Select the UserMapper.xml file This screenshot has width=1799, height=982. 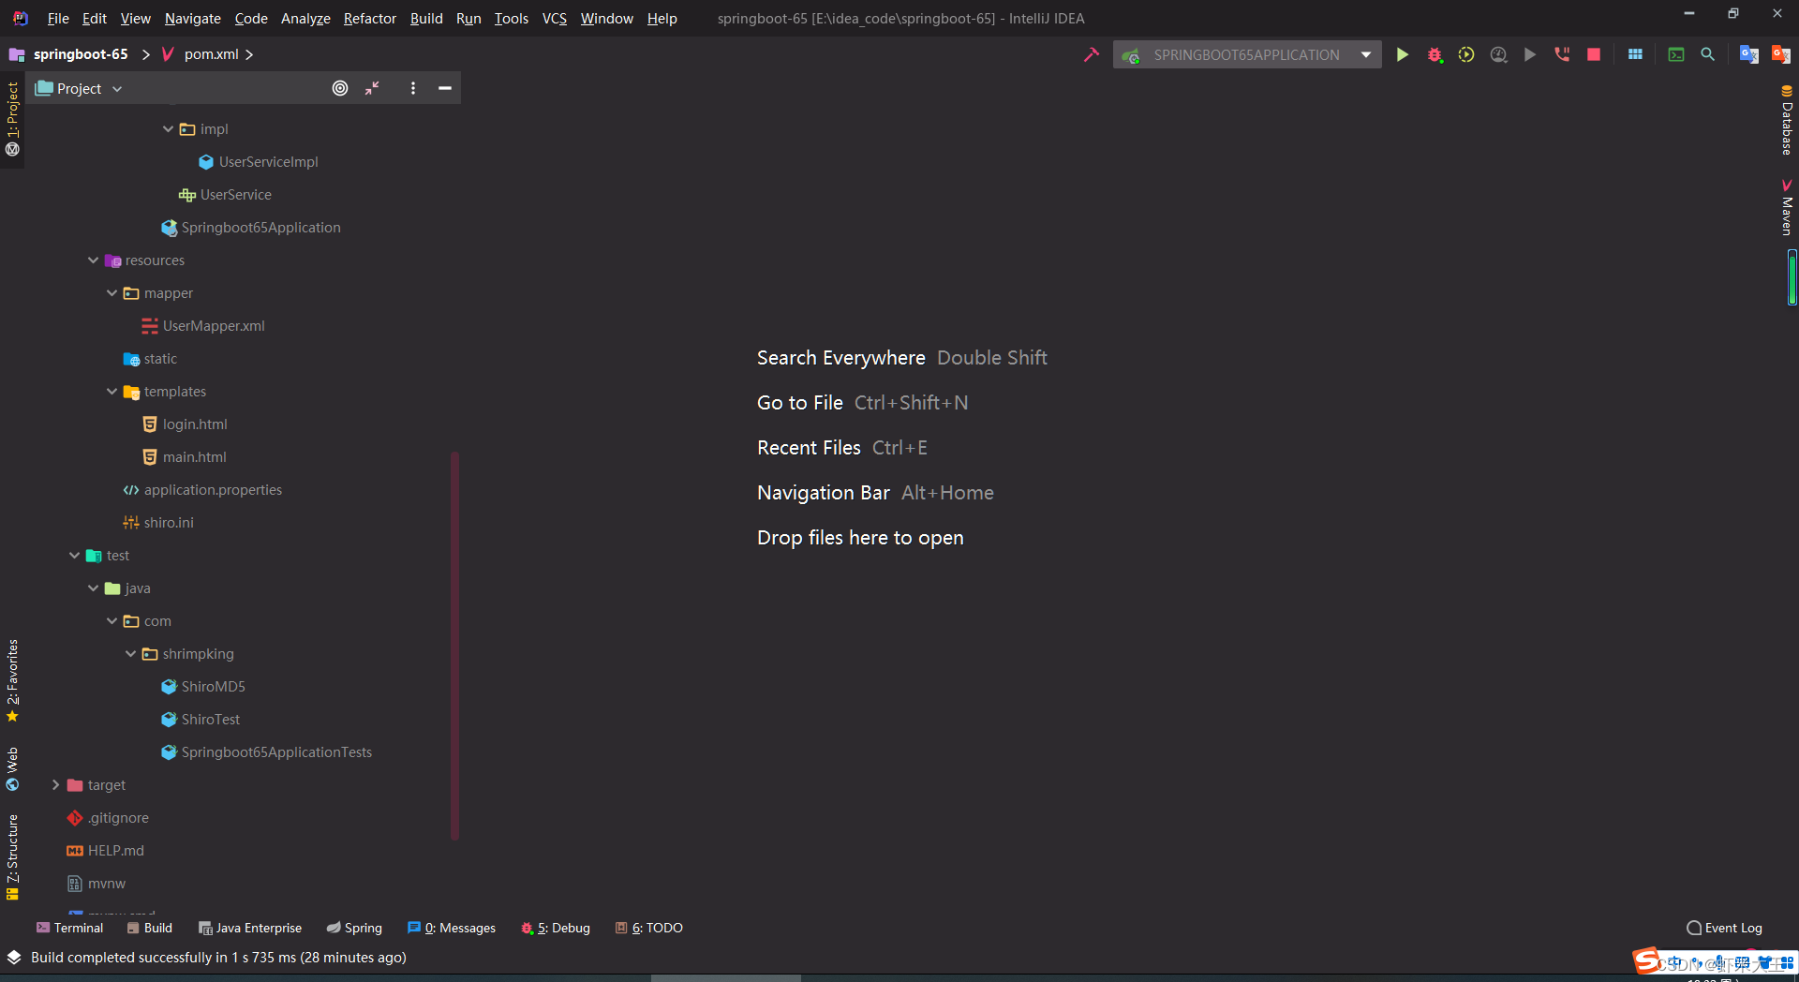pyautogui.click(x=214, y=325)
